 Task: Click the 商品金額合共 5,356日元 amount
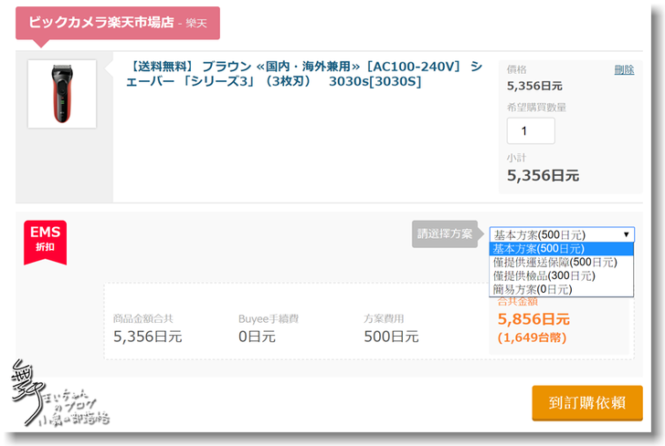(x=147, y=337)
